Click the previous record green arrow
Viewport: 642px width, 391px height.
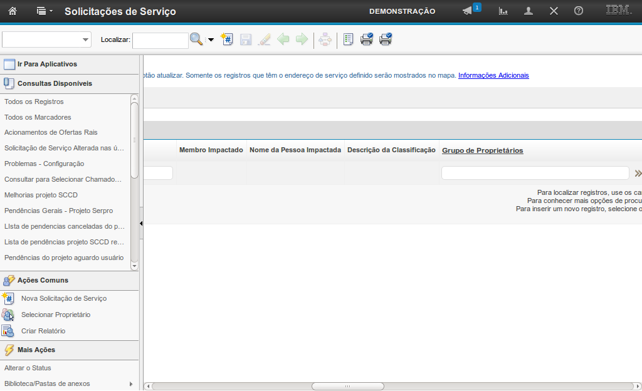(x=283, y=39)
